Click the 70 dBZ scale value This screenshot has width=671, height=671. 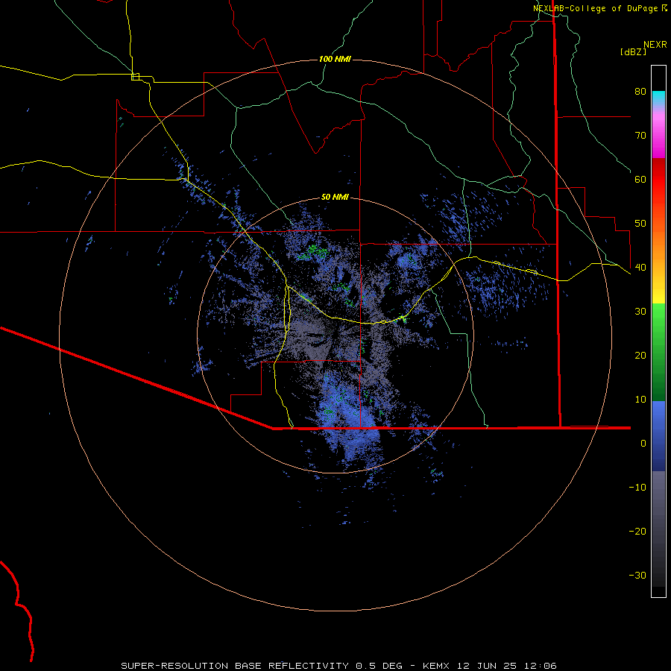tap(640, 136)
